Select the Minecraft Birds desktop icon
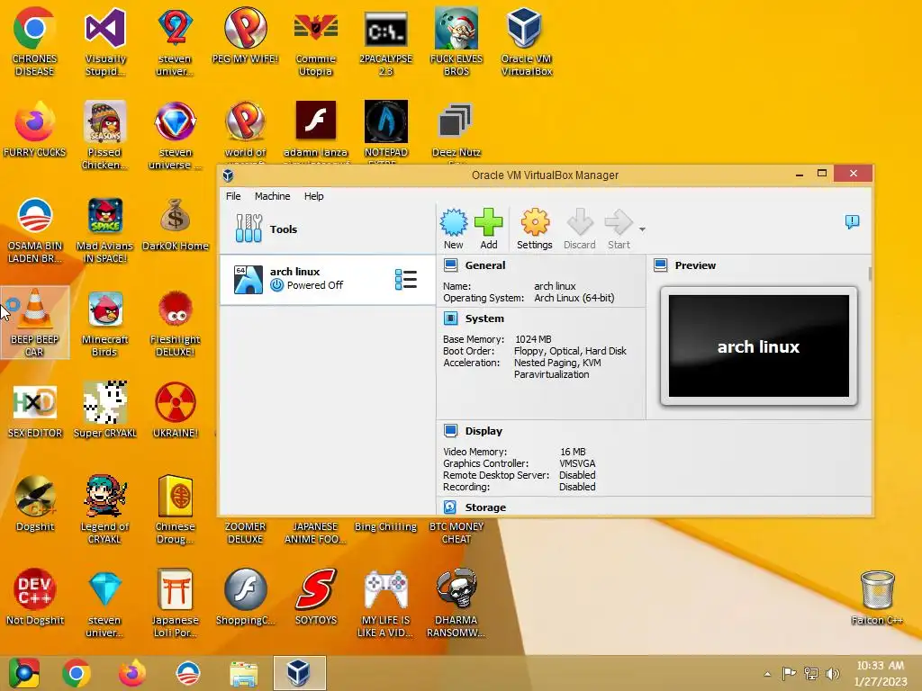 point(104,323)
